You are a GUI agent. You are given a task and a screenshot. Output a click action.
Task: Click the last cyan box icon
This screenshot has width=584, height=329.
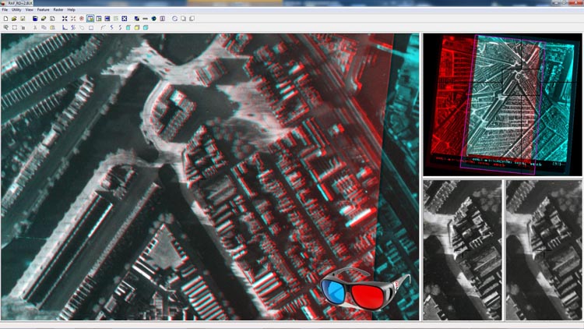(x=146, y=27)
